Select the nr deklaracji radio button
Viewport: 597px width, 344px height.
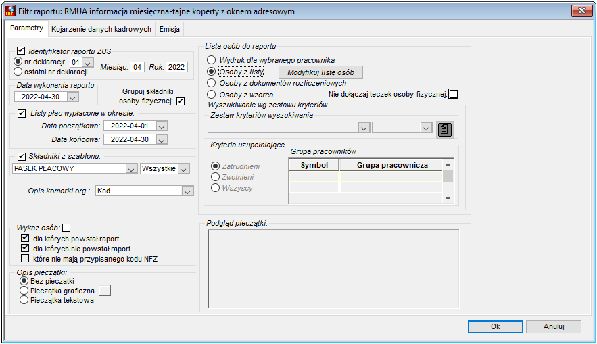18,62
